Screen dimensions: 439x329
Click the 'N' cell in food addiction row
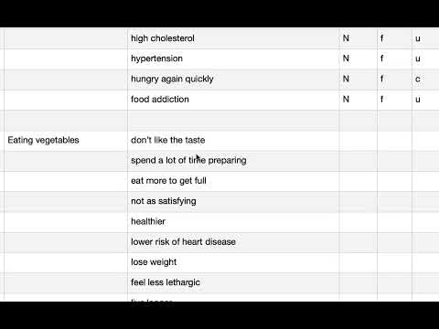click(x=359, y=100)
